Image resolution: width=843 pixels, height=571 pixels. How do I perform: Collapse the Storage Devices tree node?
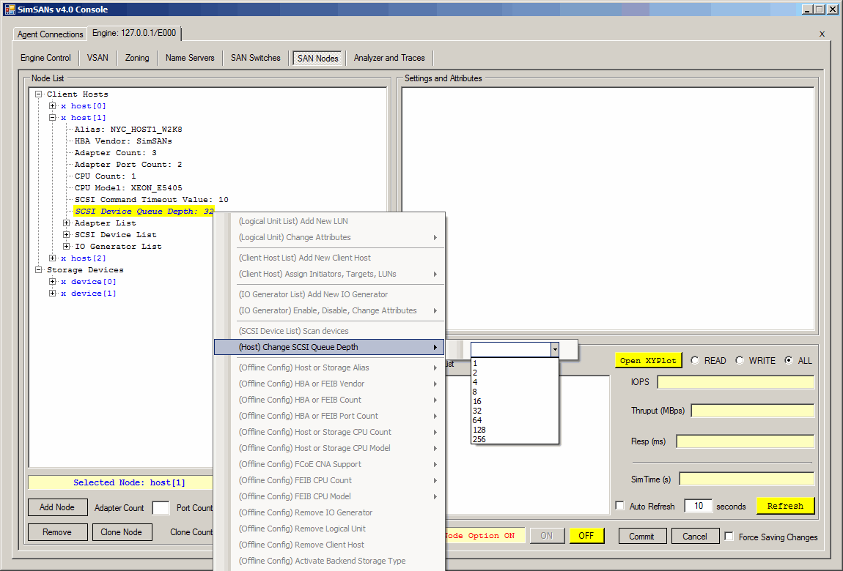coord(39,270)
